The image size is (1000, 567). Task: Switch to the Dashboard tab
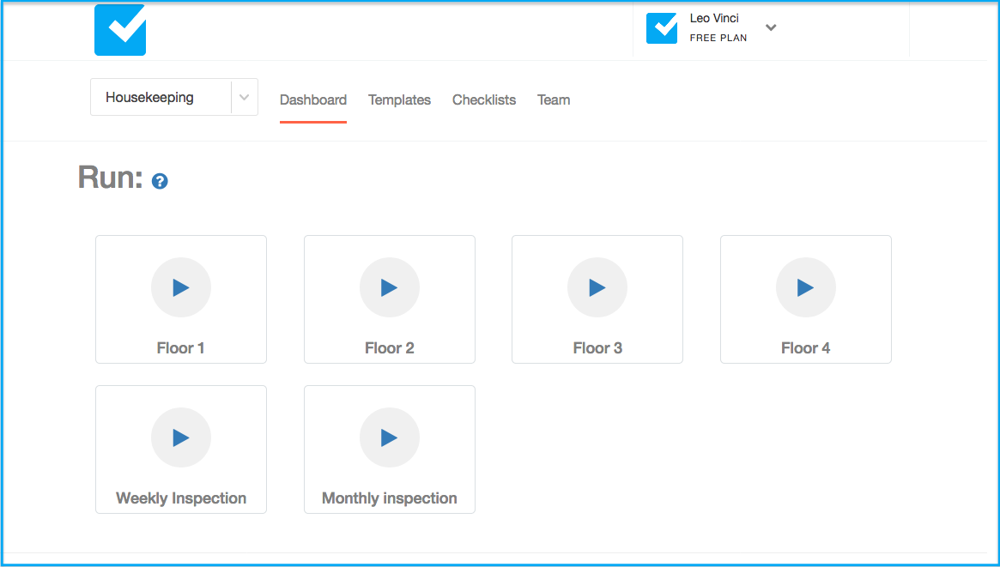pyautogui.click(x=313, y=100)
